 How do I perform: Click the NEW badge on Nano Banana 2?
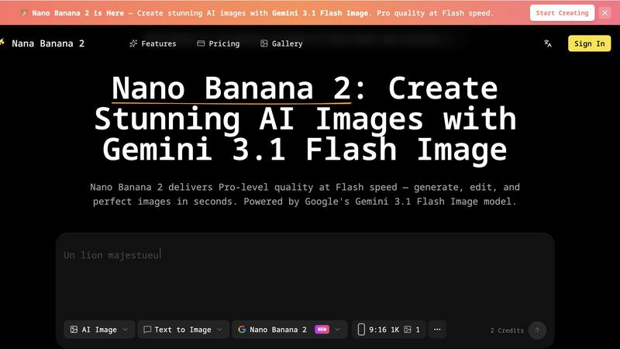(322, 329)
